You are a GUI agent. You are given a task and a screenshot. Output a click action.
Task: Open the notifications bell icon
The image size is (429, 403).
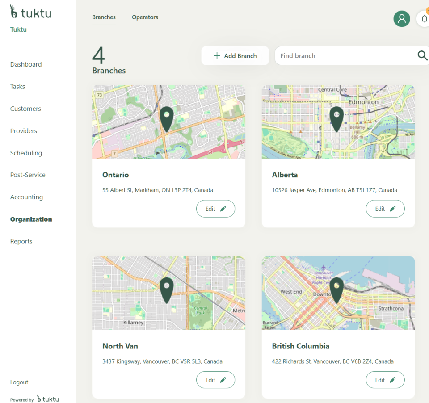click(x=424, y=19)
